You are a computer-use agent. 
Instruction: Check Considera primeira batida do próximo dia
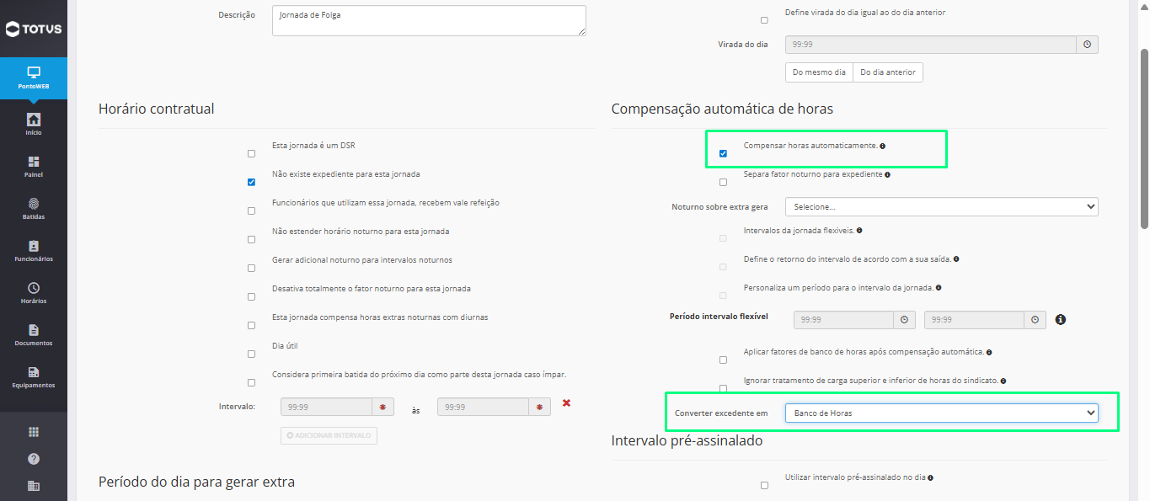pos(251,382)
